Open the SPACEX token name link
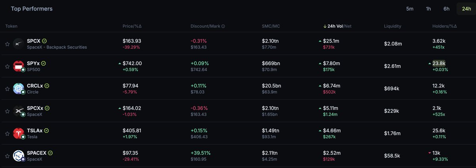This screenshot has height=168, width=476. (x=37, y=153)
